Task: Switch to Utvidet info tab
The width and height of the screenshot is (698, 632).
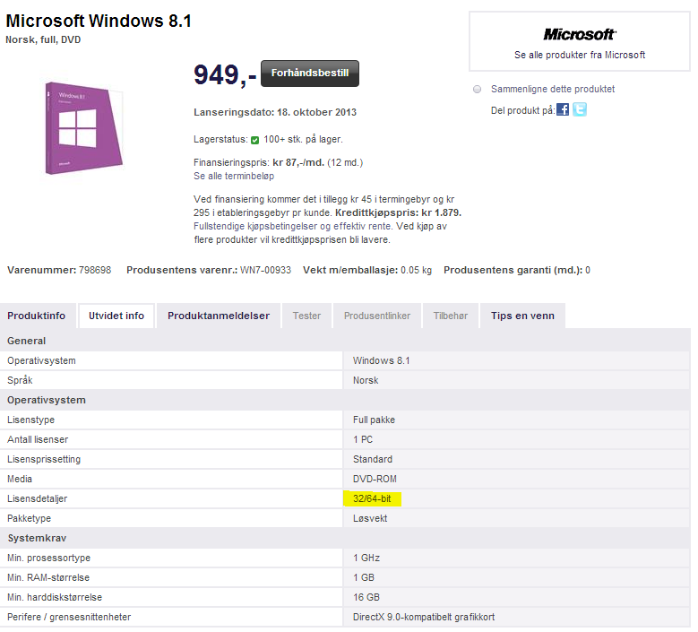Action: coord(116,316)
